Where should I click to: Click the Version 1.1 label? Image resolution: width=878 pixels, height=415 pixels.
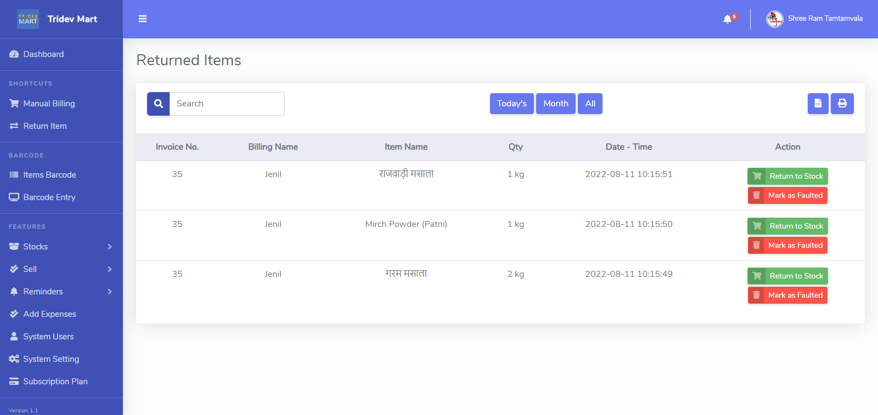point(23,411)
